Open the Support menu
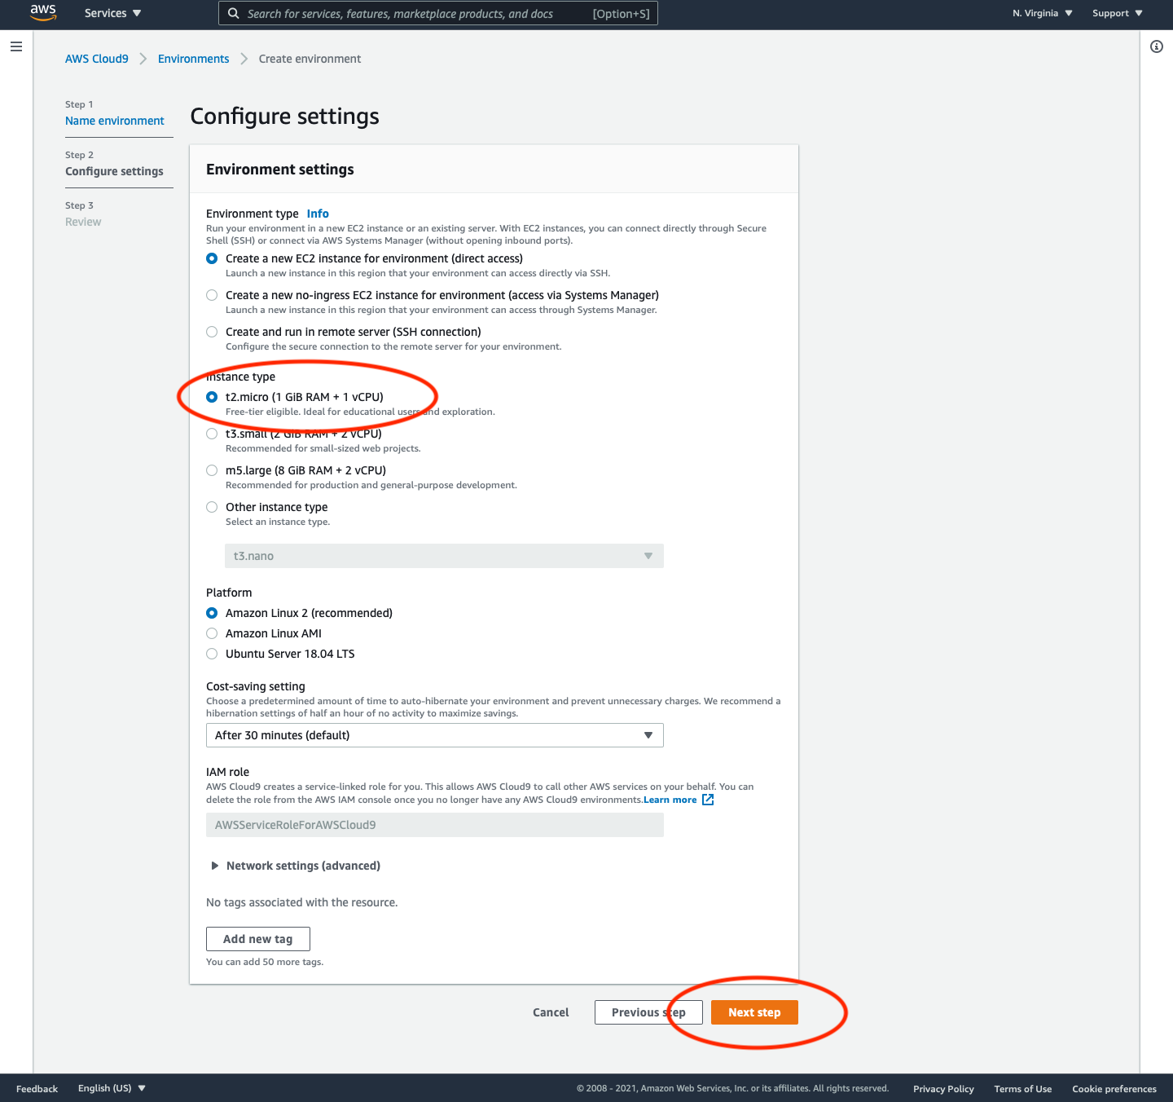Viewport: 1173px width, 1102px height. click(x=1118, y=13)
